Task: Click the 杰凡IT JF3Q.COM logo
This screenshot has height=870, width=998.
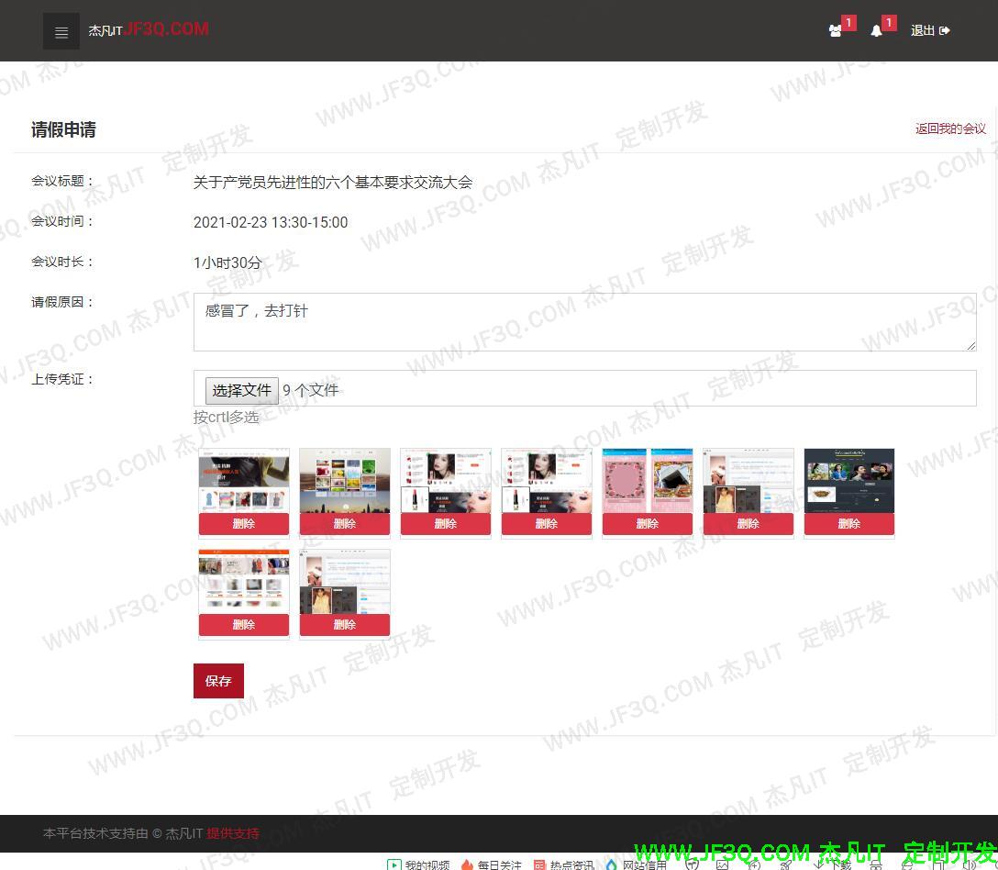Action: pos(149,29)
